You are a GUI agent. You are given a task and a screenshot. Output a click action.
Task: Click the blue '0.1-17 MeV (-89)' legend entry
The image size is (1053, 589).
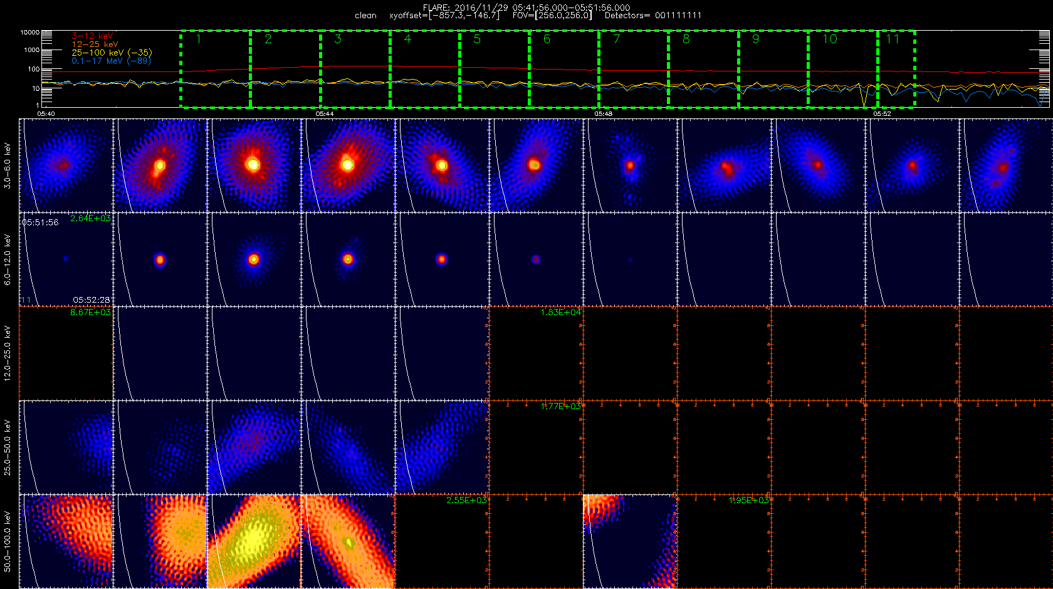[x=111, y=61]
